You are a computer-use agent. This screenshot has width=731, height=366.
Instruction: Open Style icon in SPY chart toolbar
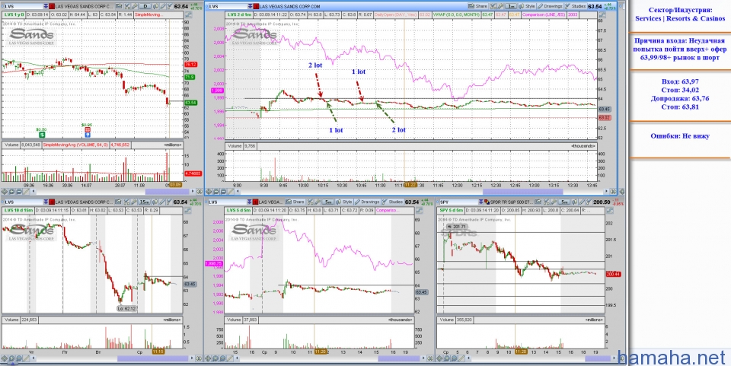coord(574,202)
